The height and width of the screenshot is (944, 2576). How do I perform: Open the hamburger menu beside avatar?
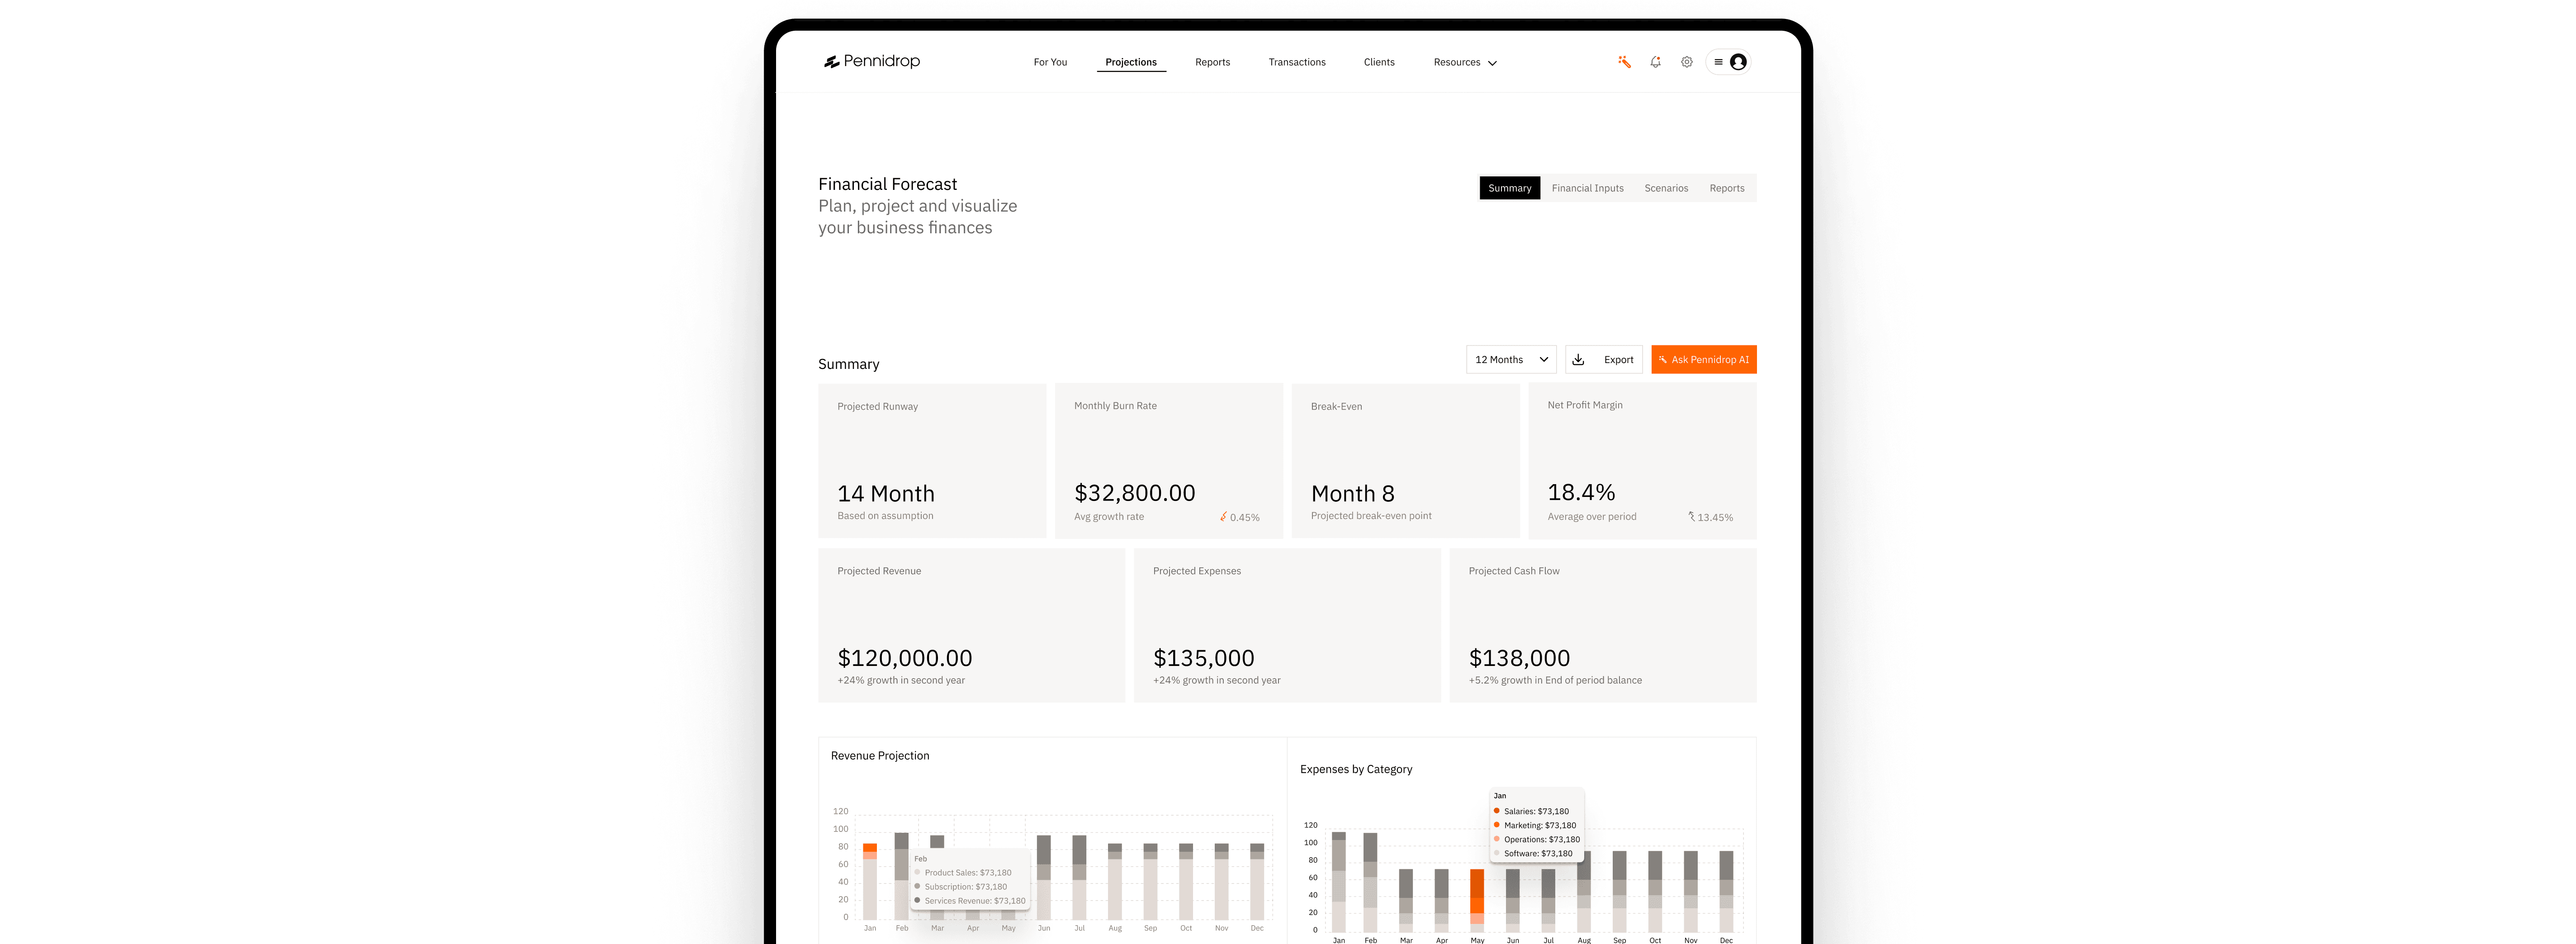pos(1718,62)
